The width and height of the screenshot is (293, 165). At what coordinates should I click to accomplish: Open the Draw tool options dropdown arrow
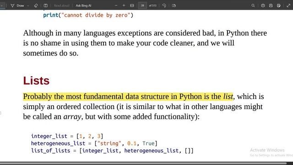(28, 5)
